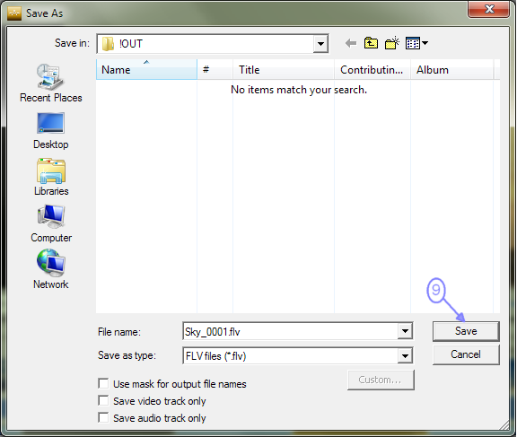The width and height of the screenshot is (517, 437).
Task: Sort by Name column header
Action: (x=146, y=69)
